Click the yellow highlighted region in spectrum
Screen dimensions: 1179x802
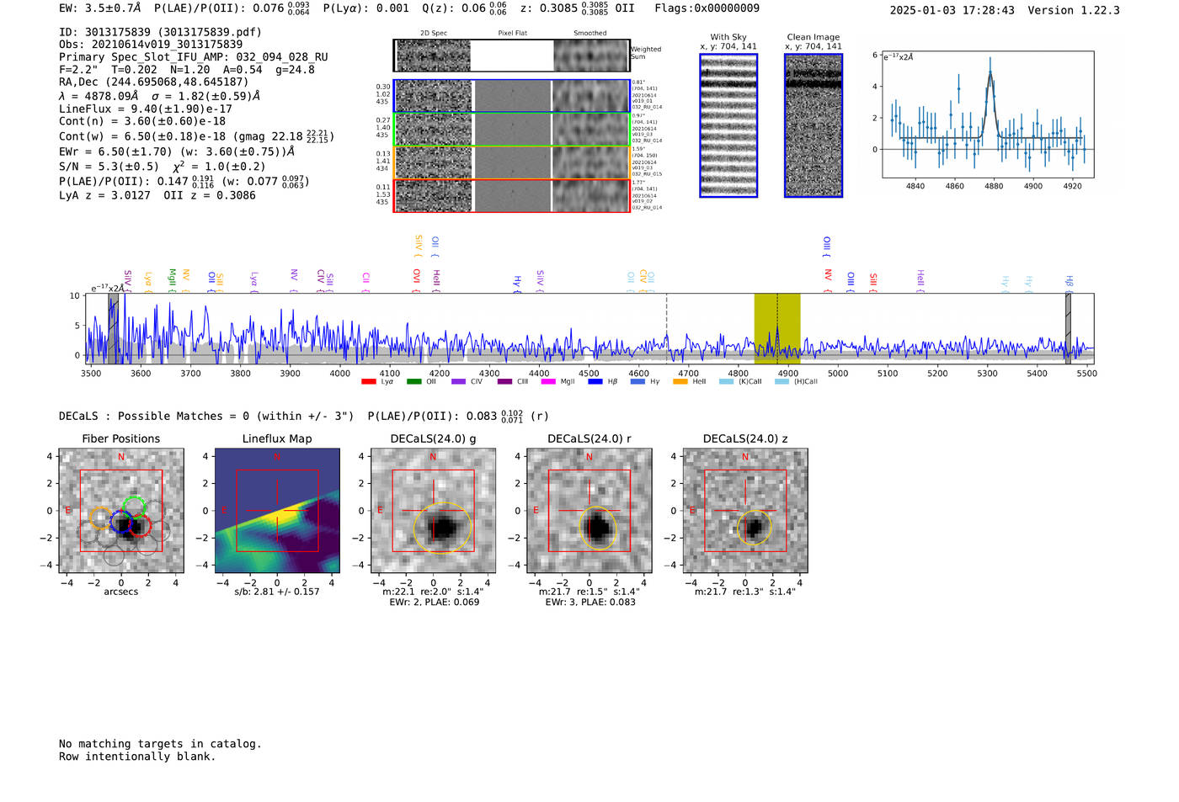777,328
